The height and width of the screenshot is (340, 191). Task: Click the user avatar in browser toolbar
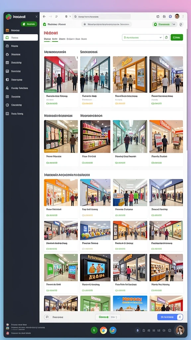177,17
